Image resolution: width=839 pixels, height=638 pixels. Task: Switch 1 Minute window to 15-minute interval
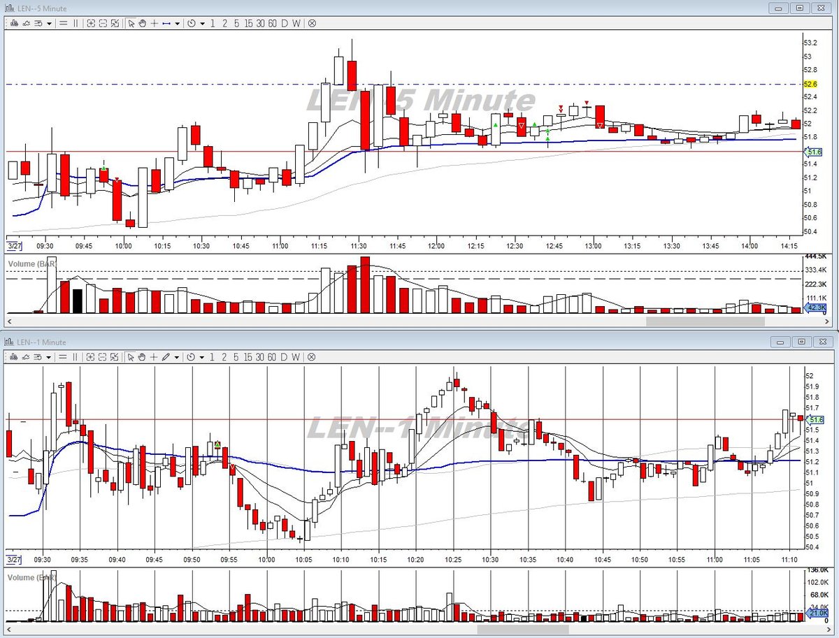248,357
